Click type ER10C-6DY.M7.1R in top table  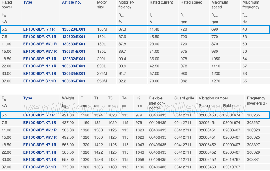pyautogui.click(x=40, y=52)
